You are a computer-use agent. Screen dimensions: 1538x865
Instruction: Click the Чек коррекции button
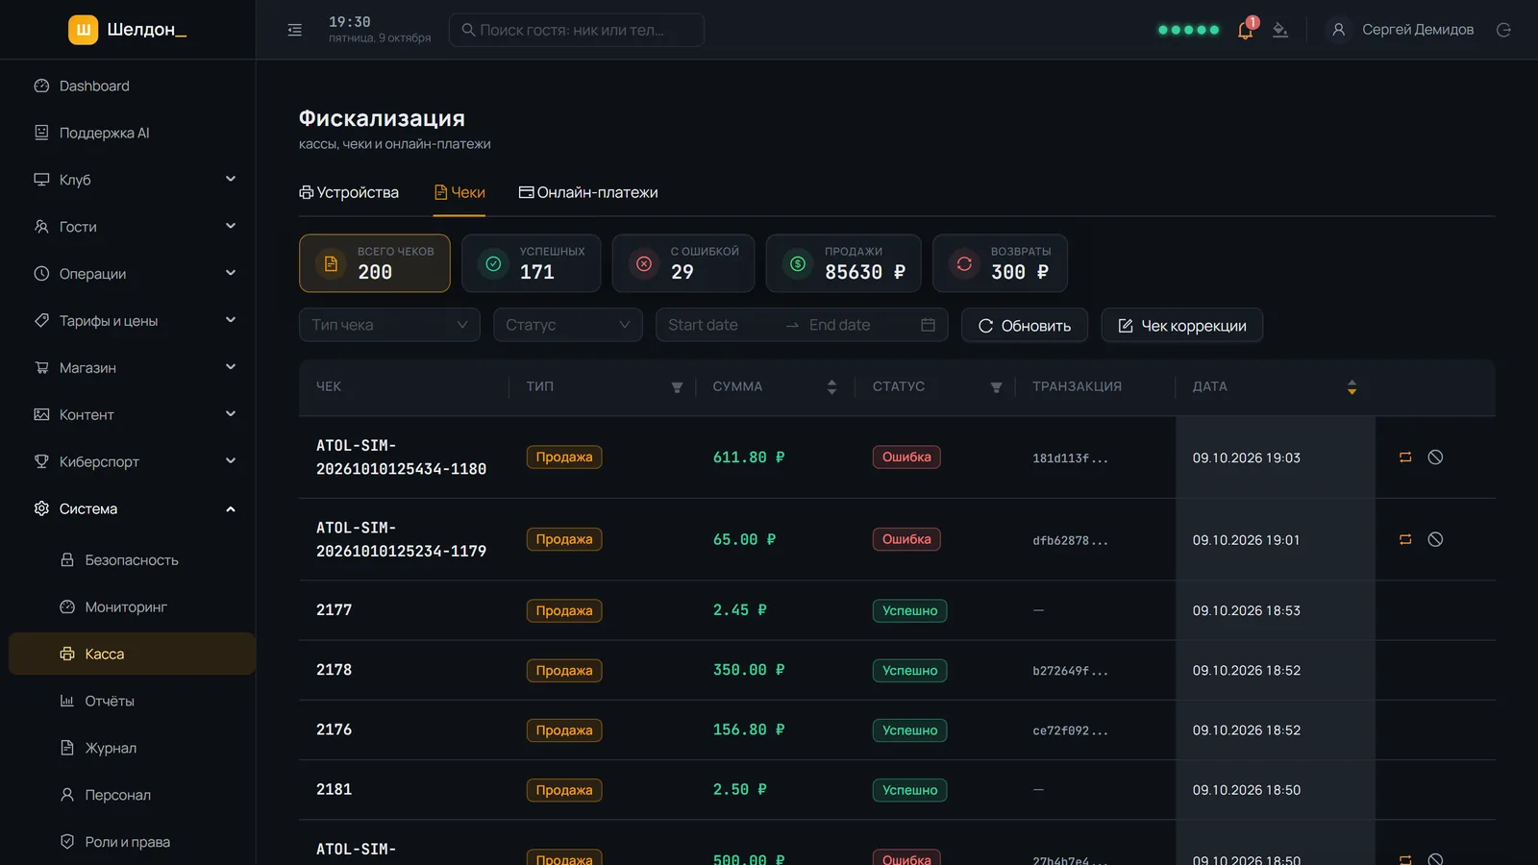tap(1182, 325)
